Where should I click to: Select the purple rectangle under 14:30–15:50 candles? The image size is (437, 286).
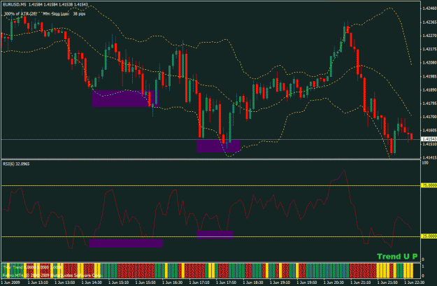click(125, 99)
